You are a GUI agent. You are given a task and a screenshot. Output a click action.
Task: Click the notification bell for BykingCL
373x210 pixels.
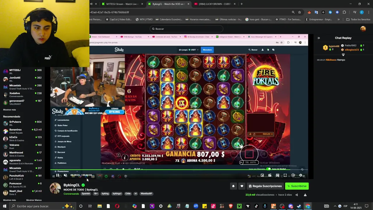click(x=233, y=186)
